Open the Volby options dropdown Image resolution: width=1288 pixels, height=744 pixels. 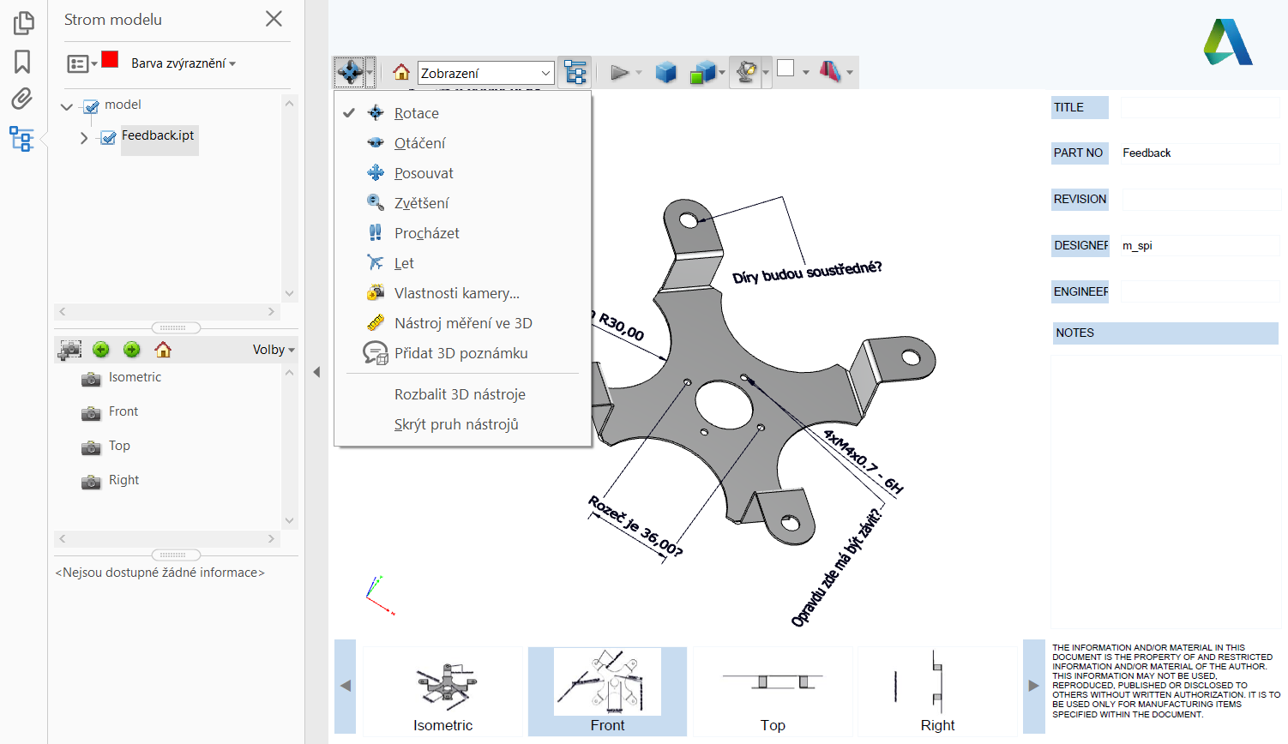coord(273,350)
